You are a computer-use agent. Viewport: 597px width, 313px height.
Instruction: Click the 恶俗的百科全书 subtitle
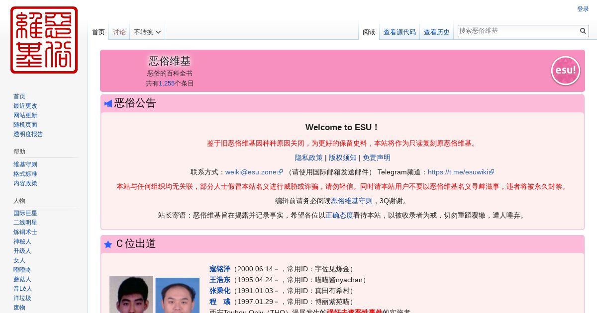tap(170, 73)
